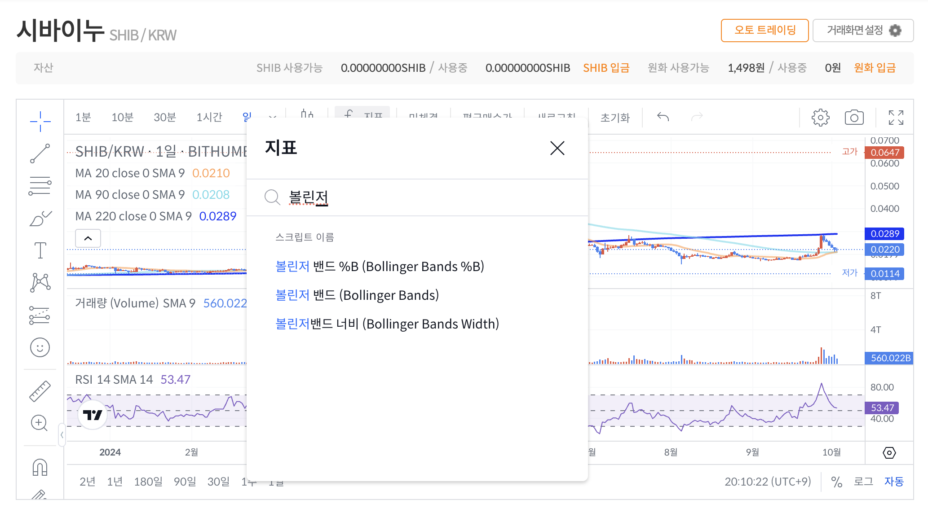Toggle fullscreen chart mode
Viewport: 928px width, 517px height.
tap(896, 118)
